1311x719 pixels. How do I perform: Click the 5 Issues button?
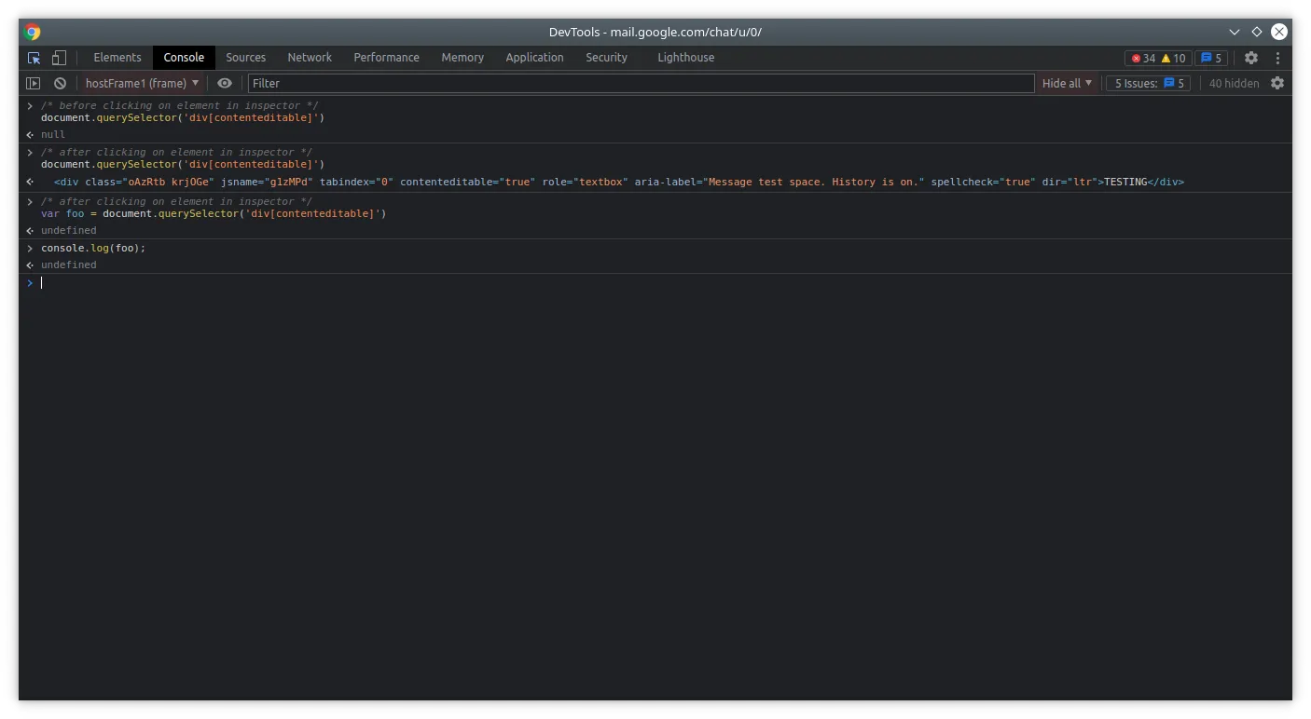click(x=1148, y=83)
